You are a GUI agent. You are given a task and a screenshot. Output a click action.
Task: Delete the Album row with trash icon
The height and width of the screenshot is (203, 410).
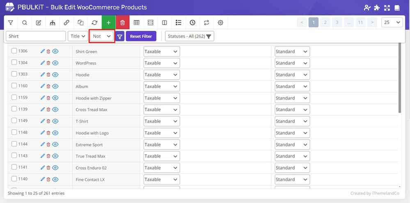tap(48, 87)
